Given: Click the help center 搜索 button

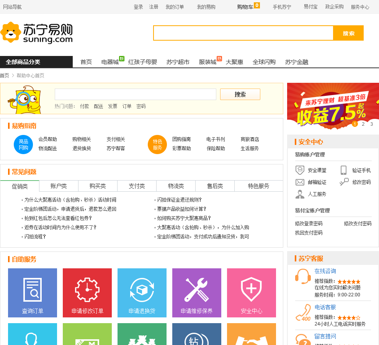Looking at the screenshot, I should pos(240,94).
